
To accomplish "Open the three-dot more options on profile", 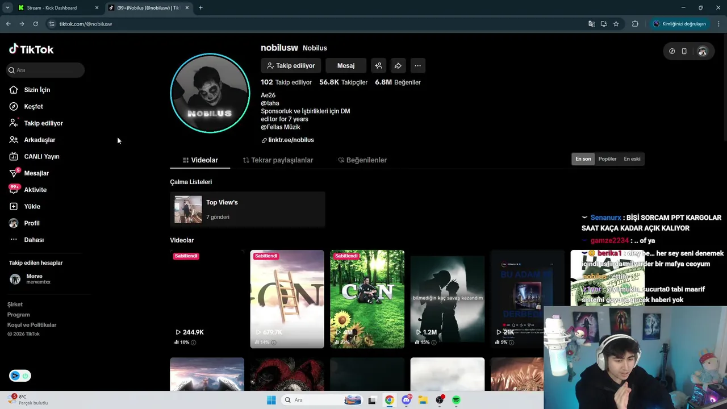I will pos(417,66).
